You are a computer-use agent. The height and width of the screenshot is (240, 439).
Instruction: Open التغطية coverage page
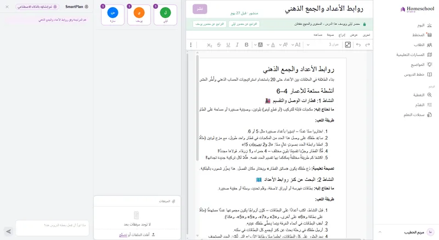coord(423,95)
